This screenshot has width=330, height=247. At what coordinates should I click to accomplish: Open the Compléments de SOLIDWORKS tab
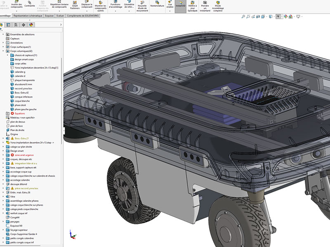coord(82,16)
